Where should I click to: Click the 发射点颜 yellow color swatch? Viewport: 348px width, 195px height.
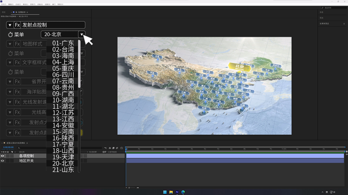tap(81, 133)
